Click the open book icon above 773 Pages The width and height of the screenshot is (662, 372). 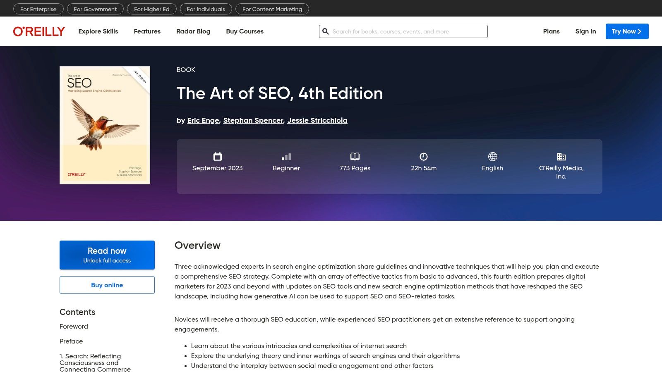pos(355,157)
